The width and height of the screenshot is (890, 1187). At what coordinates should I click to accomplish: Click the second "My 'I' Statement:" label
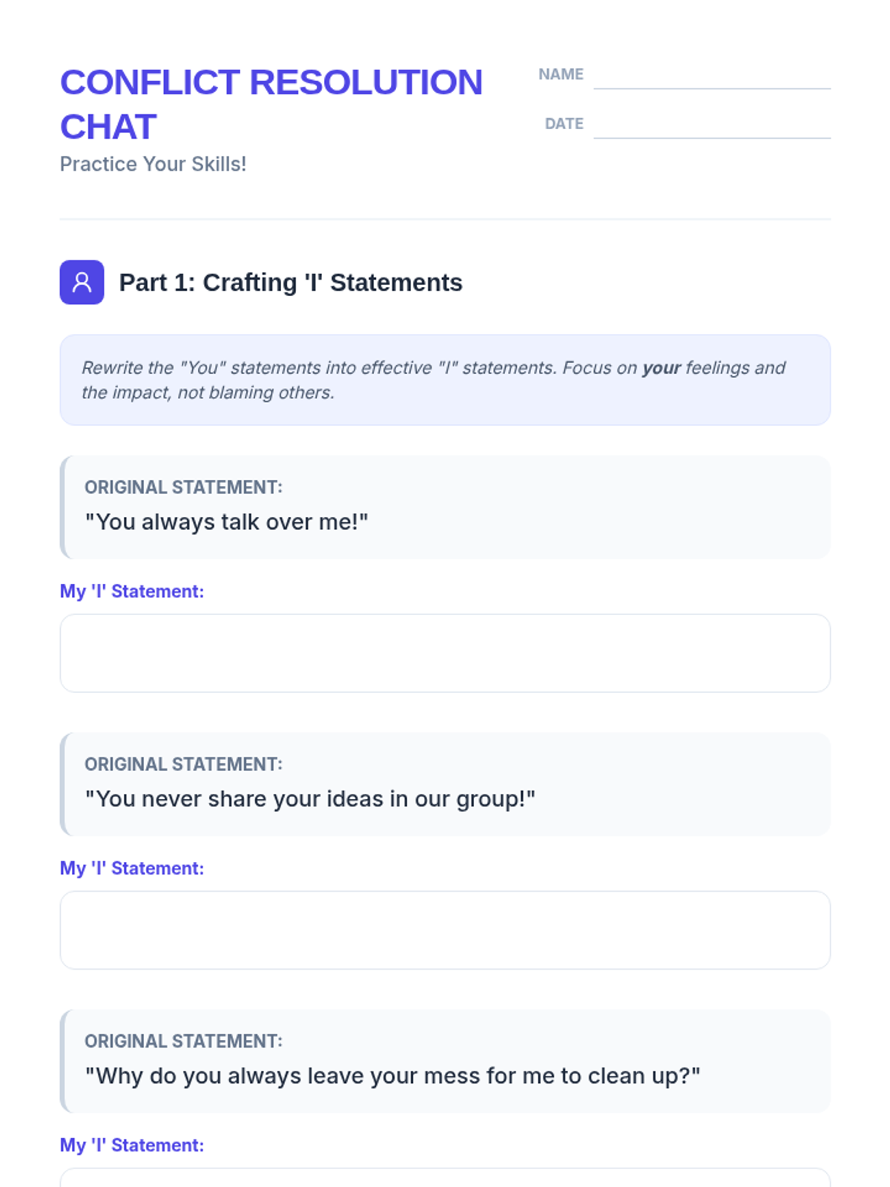[x=132, y=868]
